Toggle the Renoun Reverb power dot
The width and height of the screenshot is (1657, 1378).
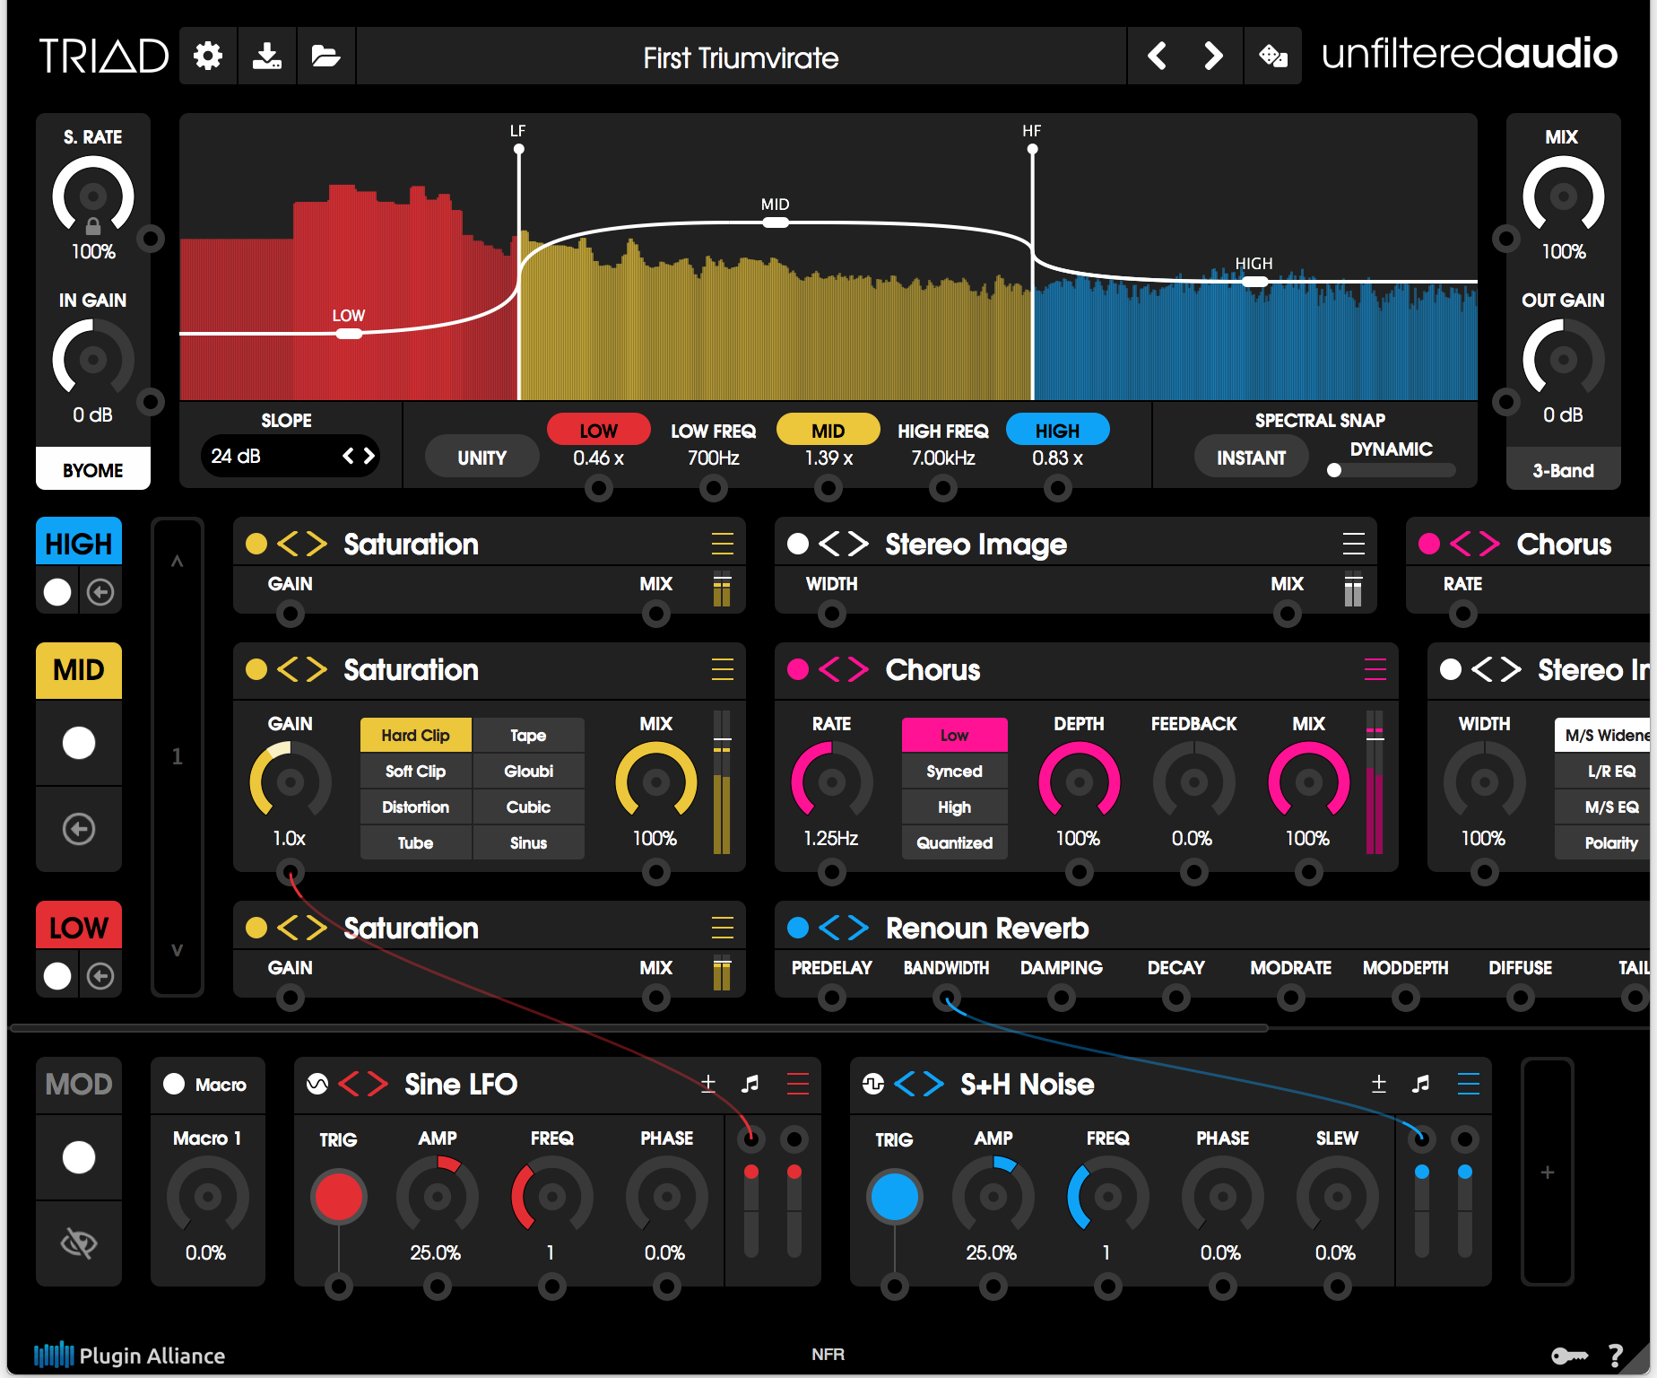797,928
